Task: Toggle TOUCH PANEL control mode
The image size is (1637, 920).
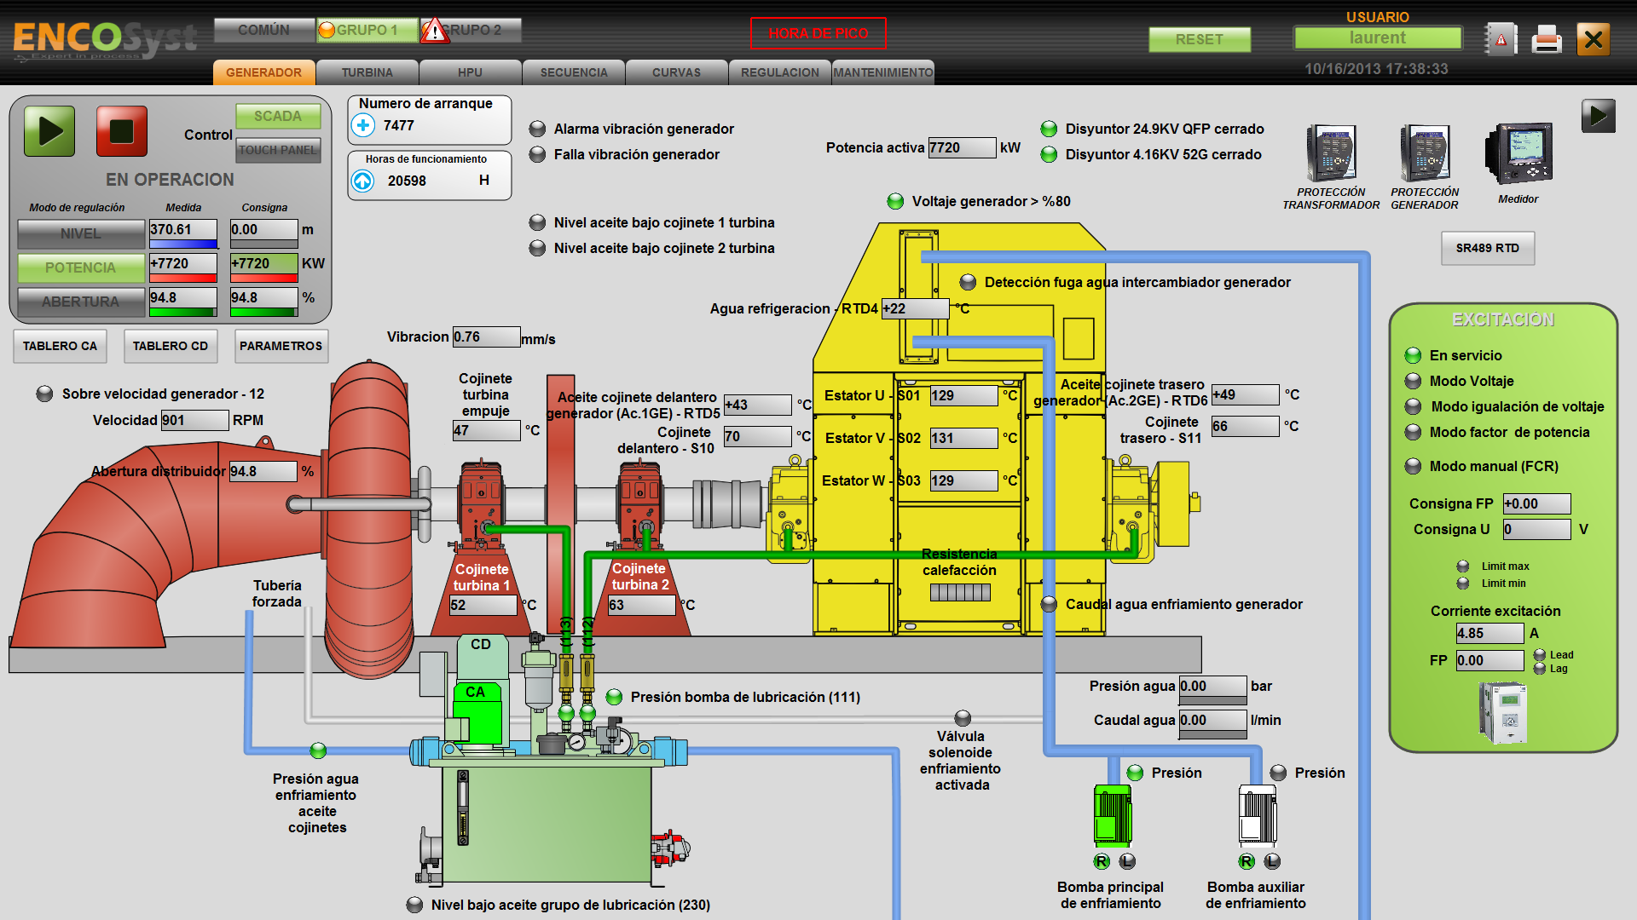Action: point(278,150)
